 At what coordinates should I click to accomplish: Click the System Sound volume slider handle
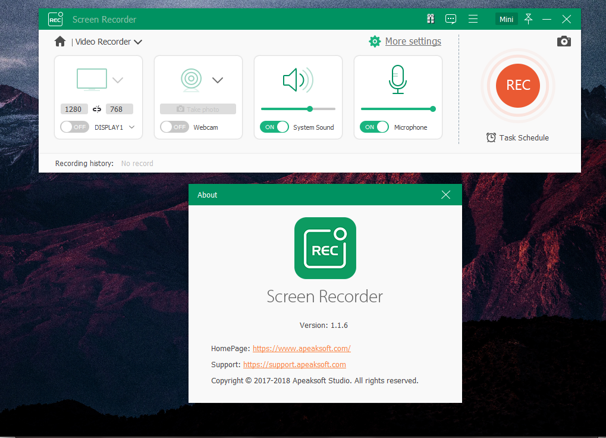[x=310, y=109]
